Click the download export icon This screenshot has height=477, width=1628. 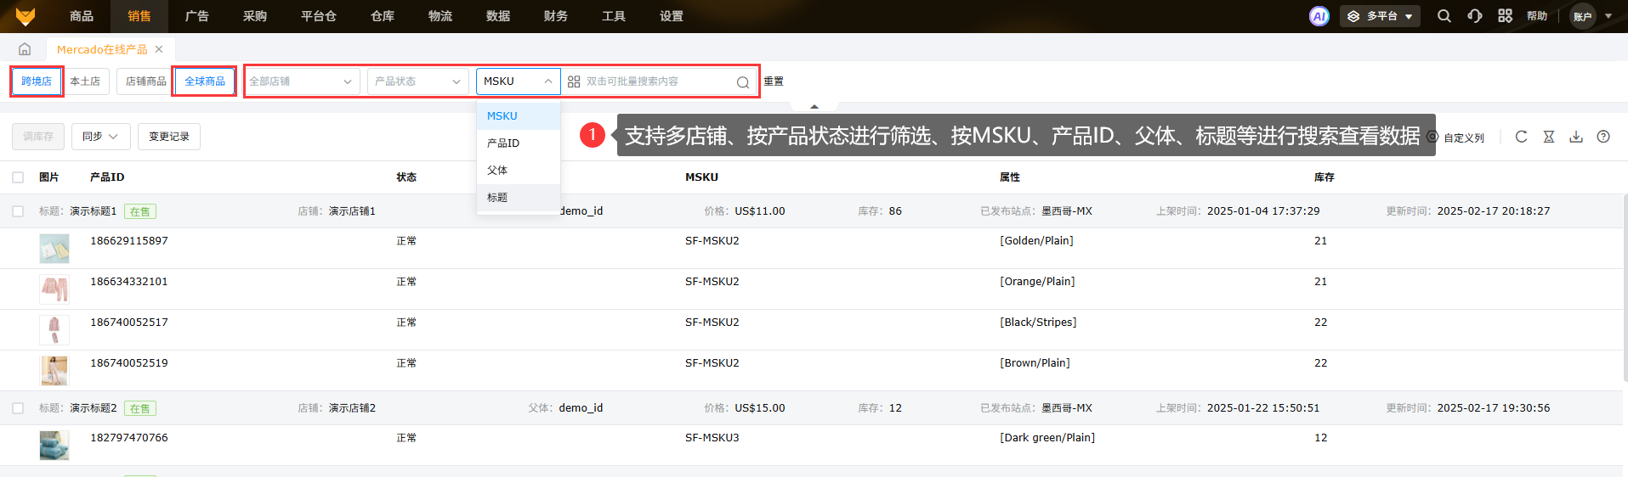pyautogui.click(x=1576, y=137)
